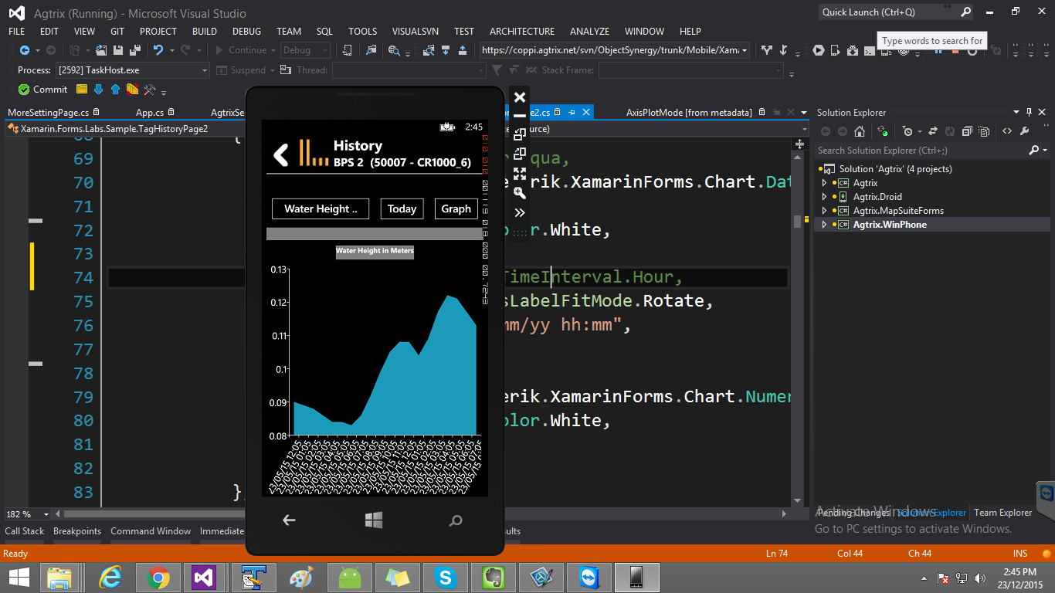Close the emulator with the X button

point(520,97)
